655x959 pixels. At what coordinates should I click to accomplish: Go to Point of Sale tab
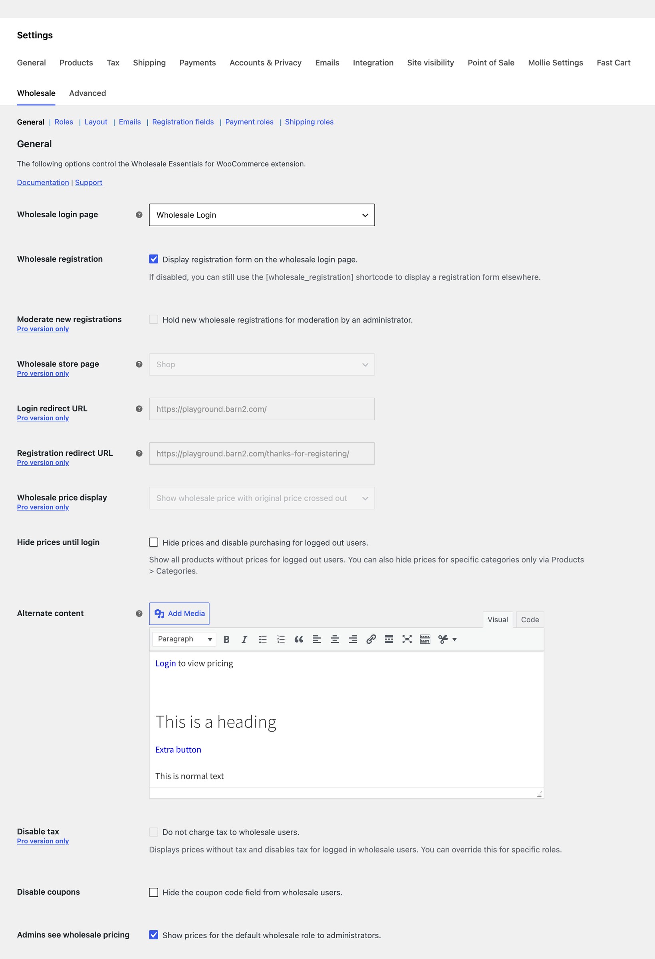[490, 63]
